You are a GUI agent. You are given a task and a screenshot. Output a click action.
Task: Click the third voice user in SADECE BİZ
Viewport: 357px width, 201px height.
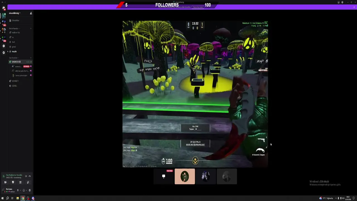coord(22,75)
